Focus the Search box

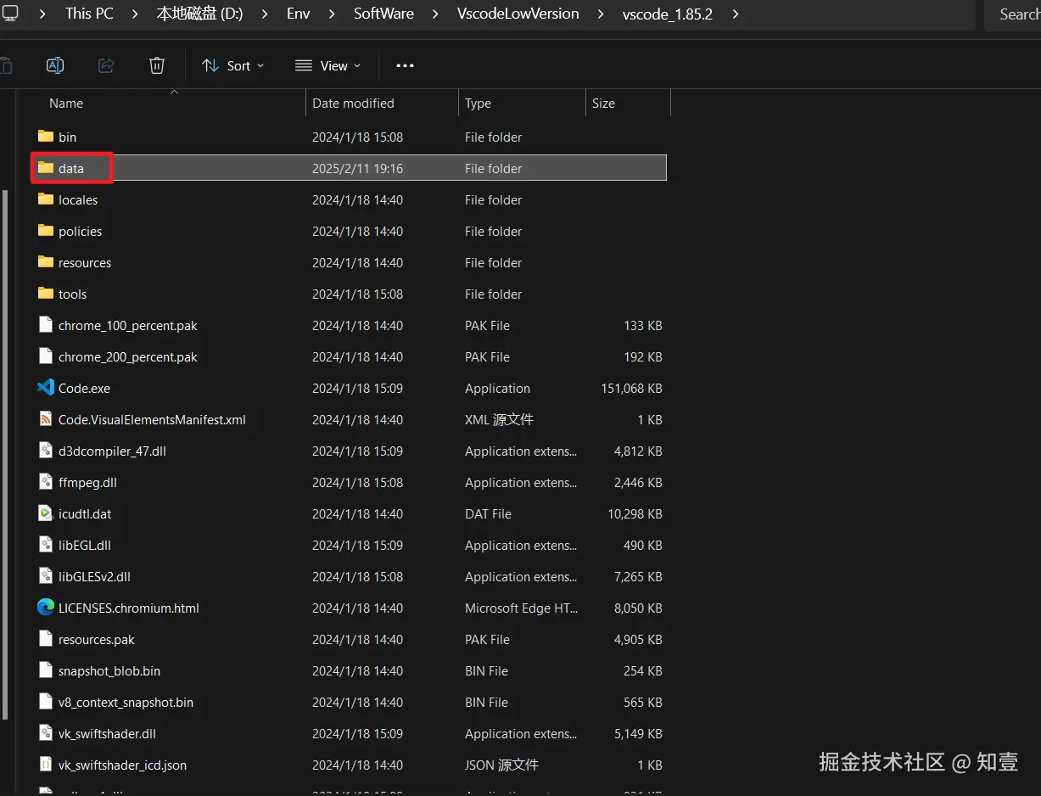point(1013,14)
